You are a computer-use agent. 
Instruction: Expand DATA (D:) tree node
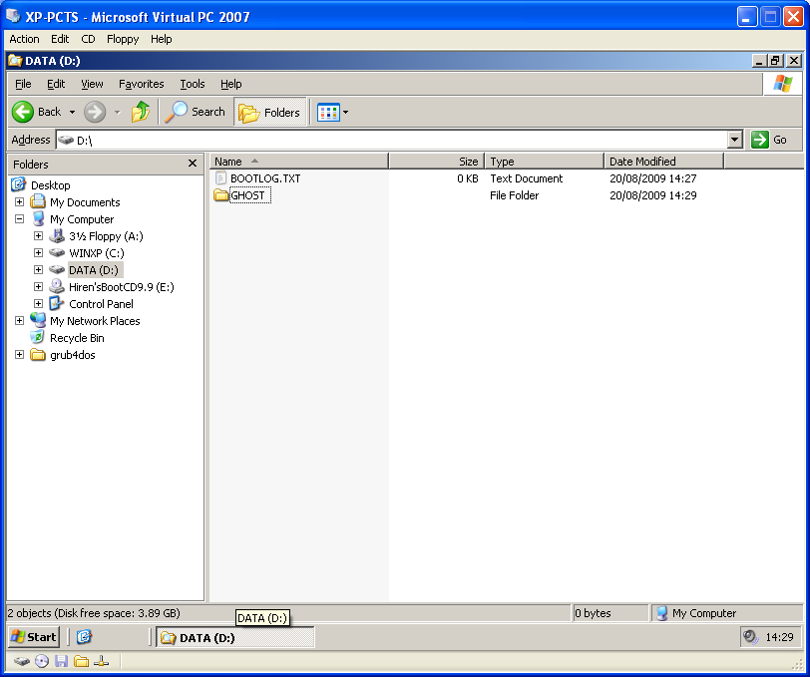click(38, 269)
